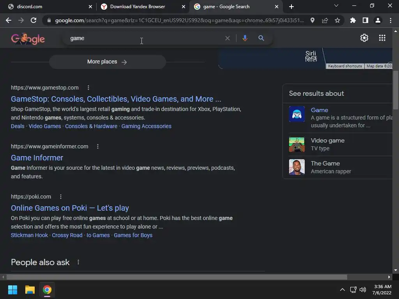This screenshot has height=299, width=399.
Task: Open the Chrome extensions puzzle icon
Action: tap(353, 20)
